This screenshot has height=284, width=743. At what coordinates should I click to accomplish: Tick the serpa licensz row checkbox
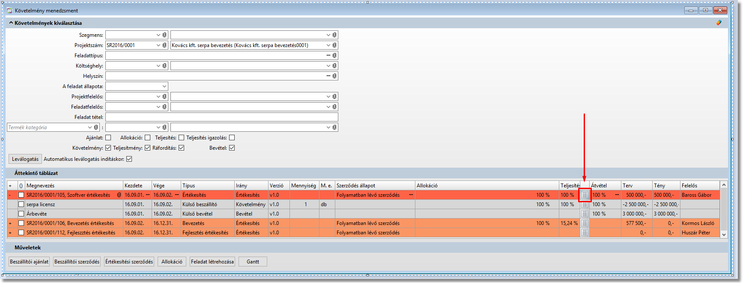click(21, 204)
